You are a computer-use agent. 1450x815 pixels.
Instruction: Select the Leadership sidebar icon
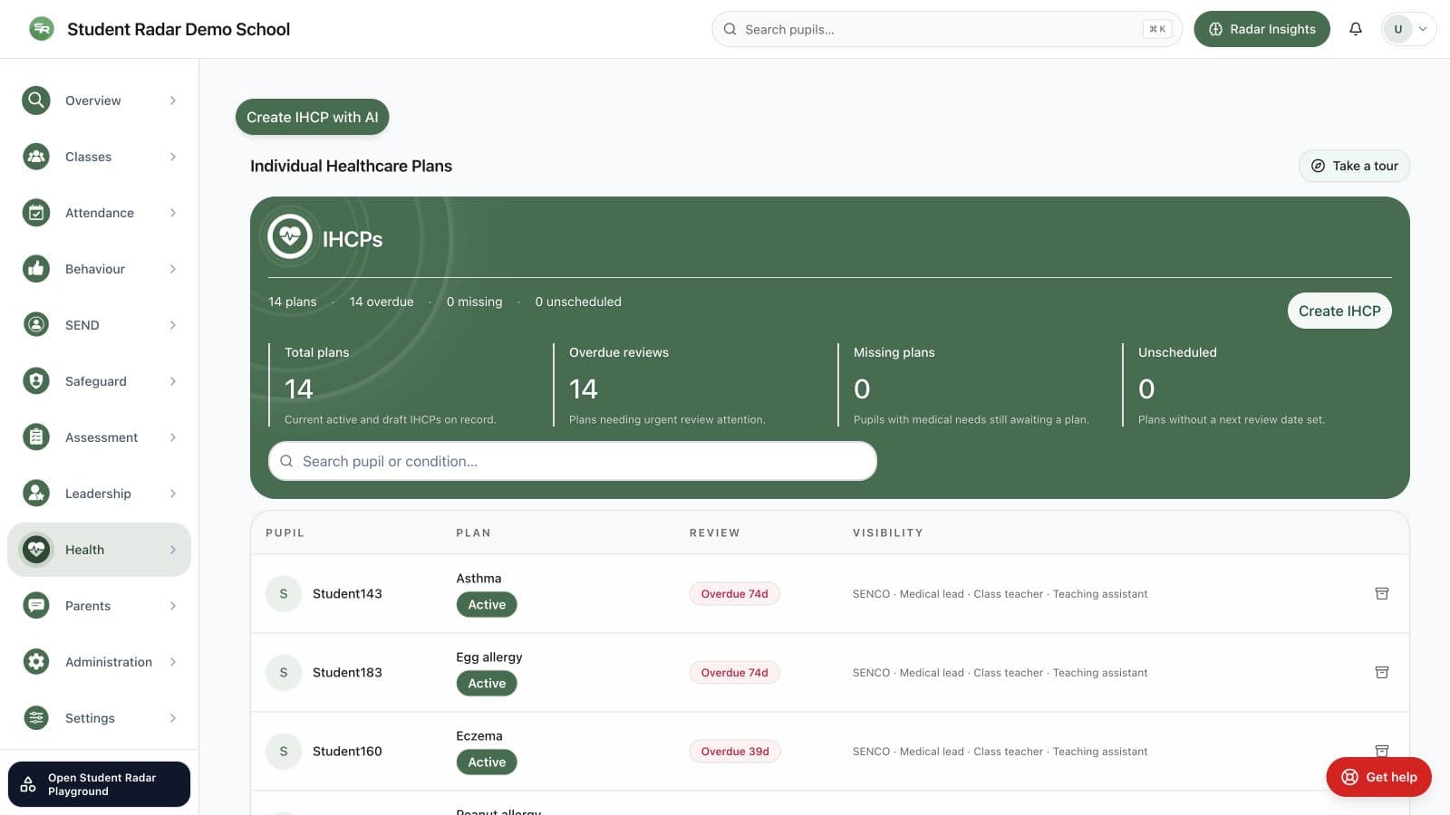click(x=36, y=494)
